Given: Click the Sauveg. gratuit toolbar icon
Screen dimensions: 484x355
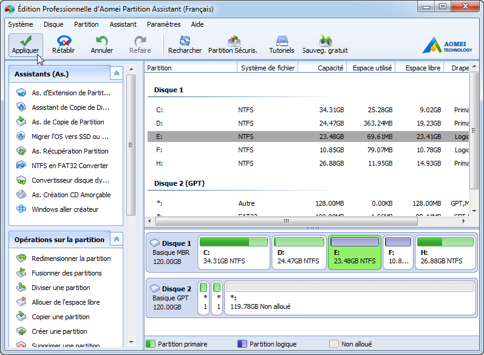Looking at the screenshot, I should pos(326,41).
